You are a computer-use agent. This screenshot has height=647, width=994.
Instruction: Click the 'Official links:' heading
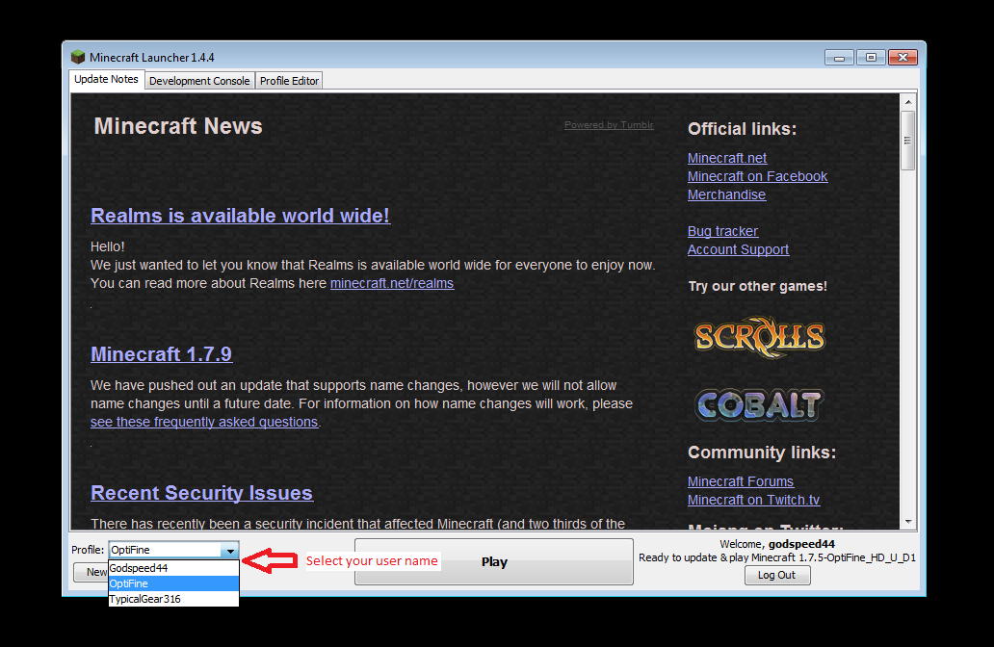tap(742, 129)
